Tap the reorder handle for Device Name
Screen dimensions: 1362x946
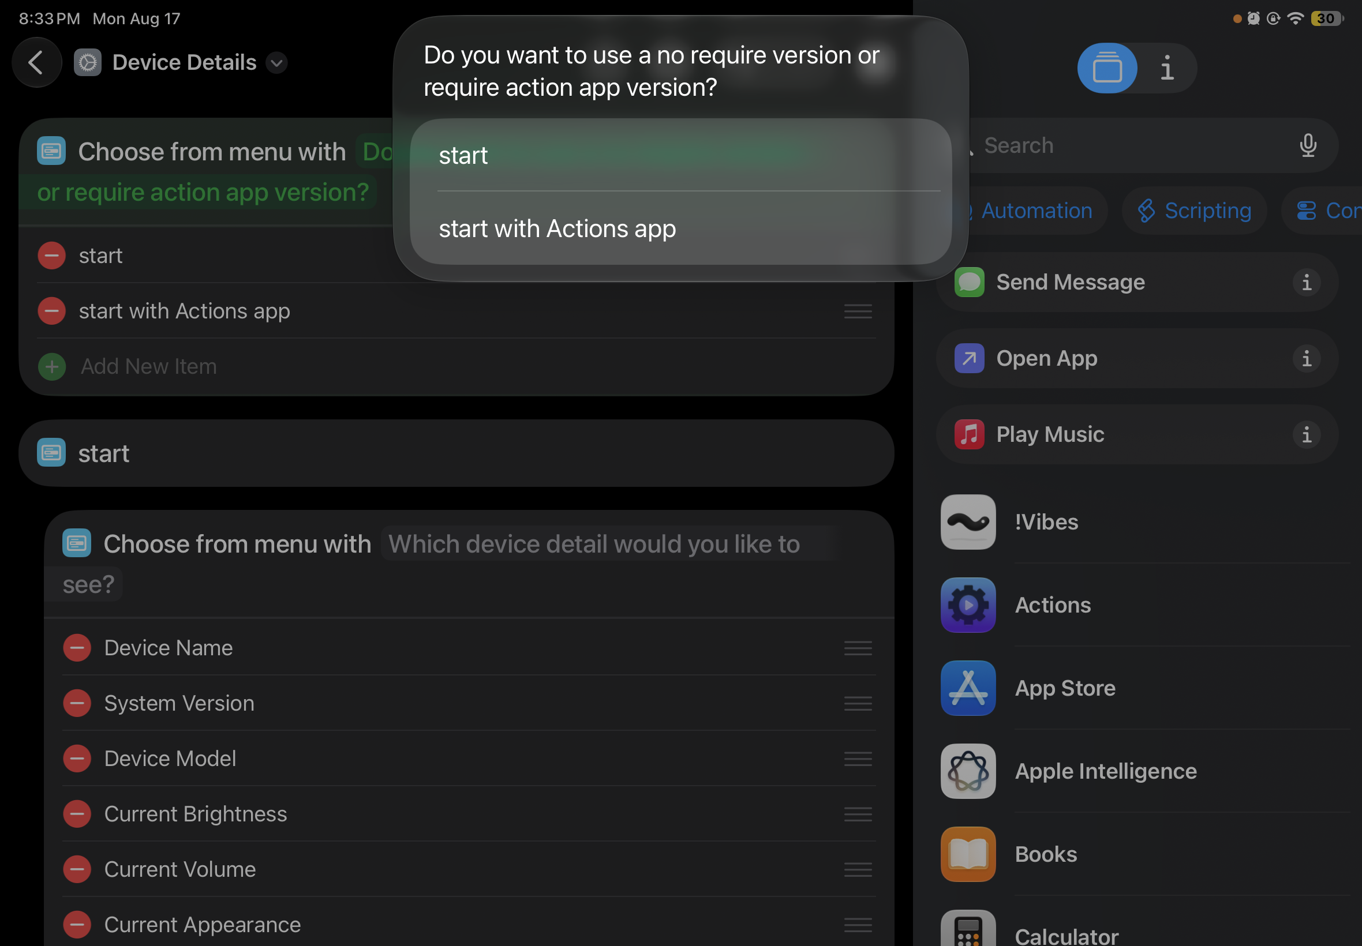(x=858, y=648)
